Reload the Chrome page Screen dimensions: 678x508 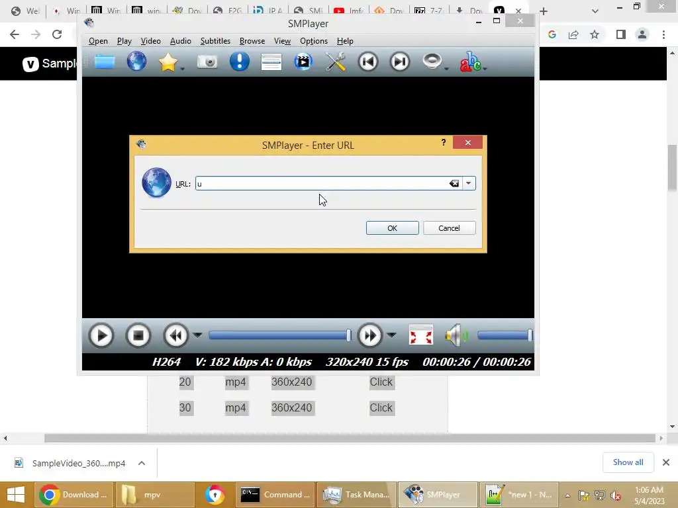57,34
